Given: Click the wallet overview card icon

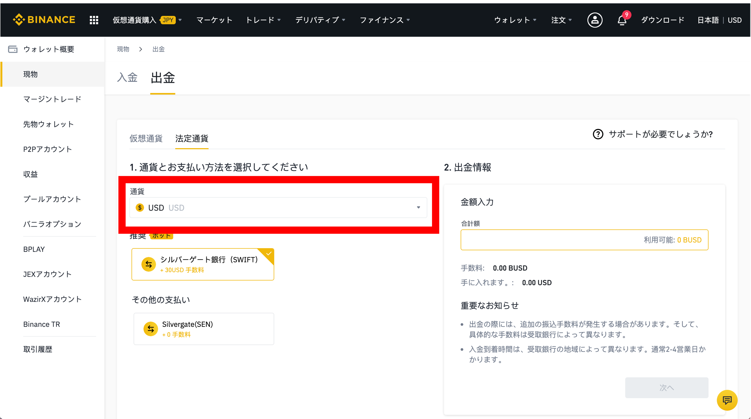Looking at the screenshot, I should [13, 49].
